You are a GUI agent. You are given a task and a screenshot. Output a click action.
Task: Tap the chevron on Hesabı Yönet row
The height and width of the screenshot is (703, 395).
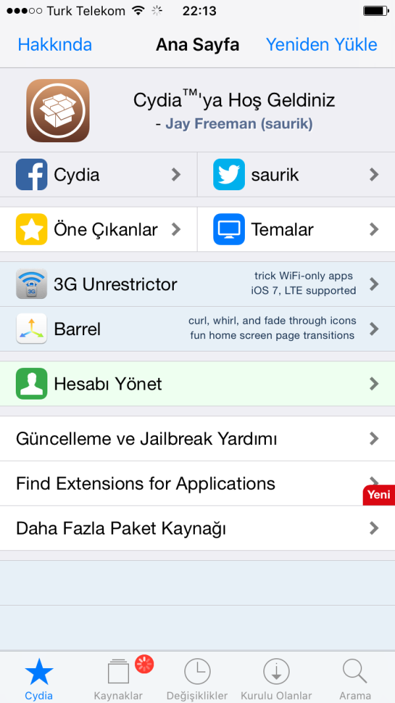coord(374,384)
